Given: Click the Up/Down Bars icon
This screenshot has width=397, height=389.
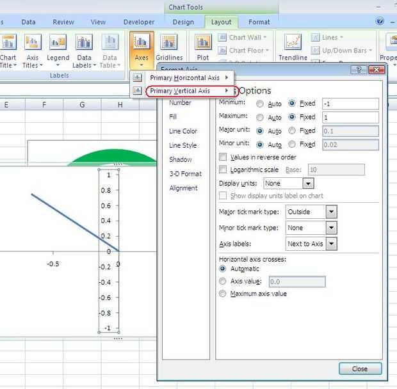Looking at the screenshot, I should point(315,51).
